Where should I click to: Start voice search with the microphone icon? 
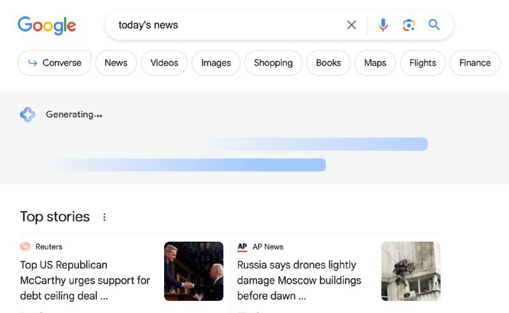pos(383,25)
